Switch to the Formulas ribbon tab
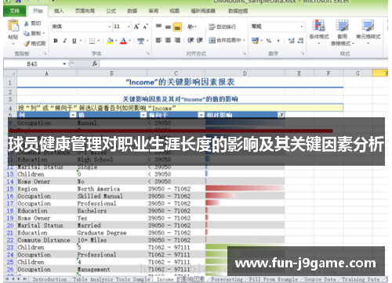The width and height of the screenshot is (392, 283). pos(111,11)
